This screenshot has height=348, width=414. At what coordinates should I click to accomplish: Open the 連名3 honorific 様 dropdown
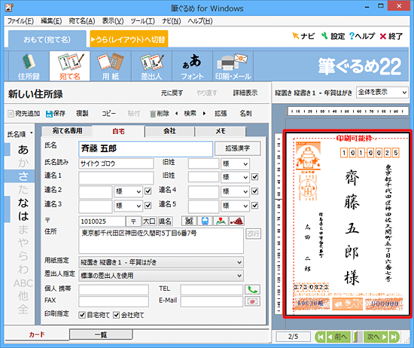click(x=128, y=206)
